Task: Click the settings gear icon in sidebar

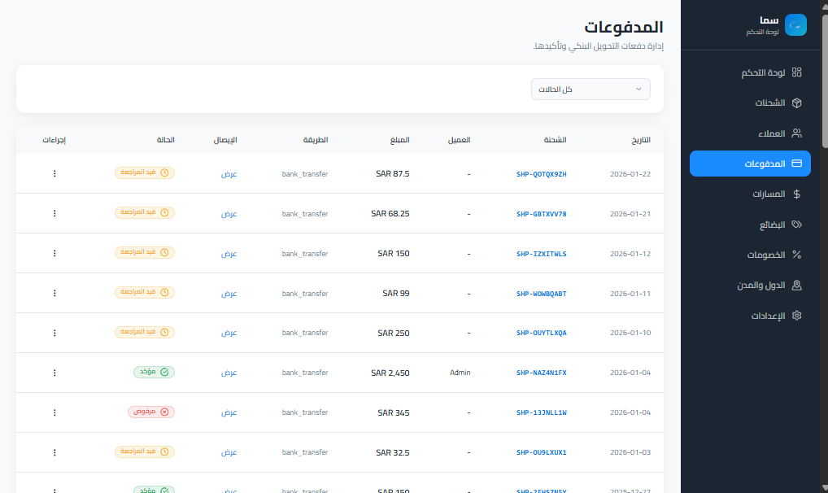Action: [796, 316]
